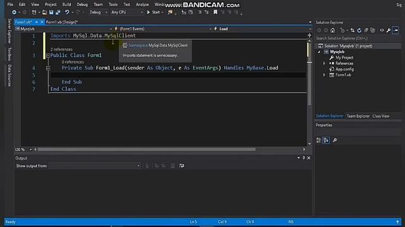Screen dimensions: 405x227
Task: Toggle Alphabetical sort in Properties panel
Action: click(x=327, y=140)
